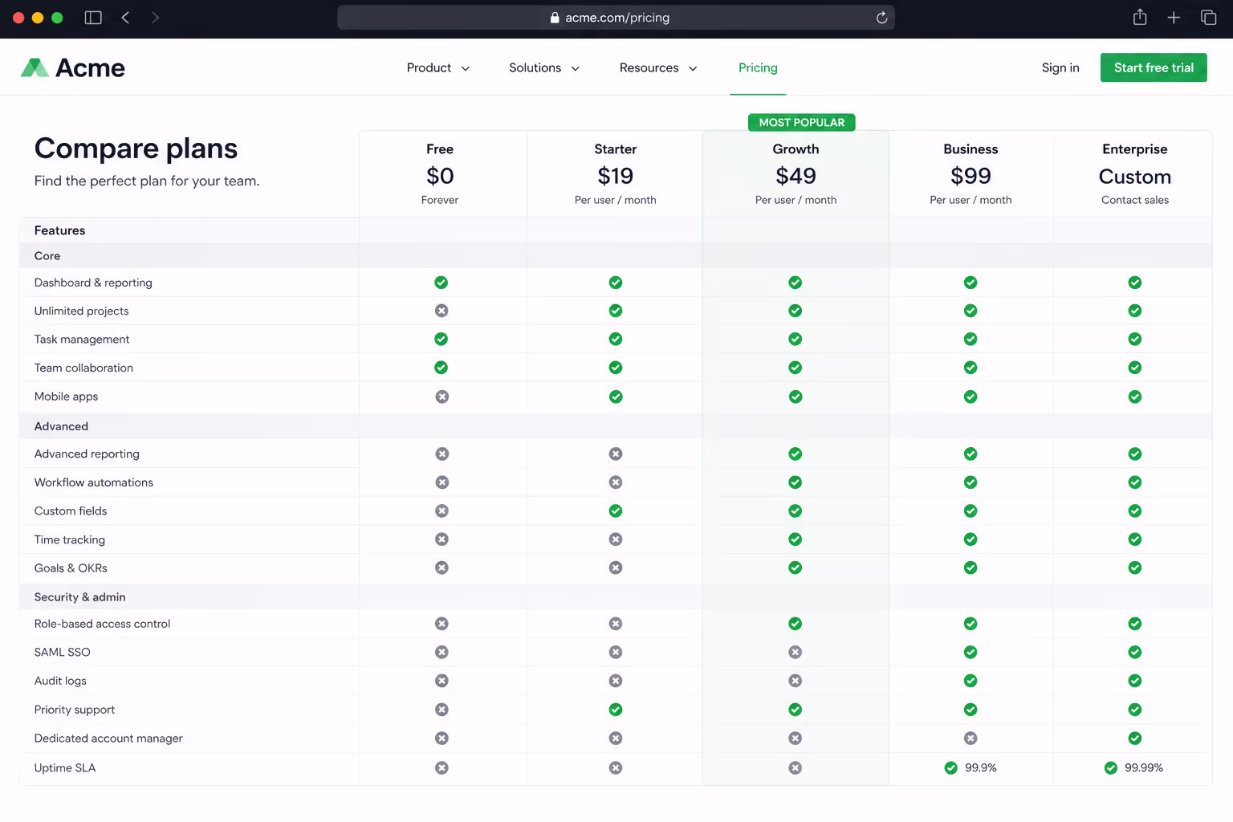
Task: Select the Free plan header
Action: point(440,149)
